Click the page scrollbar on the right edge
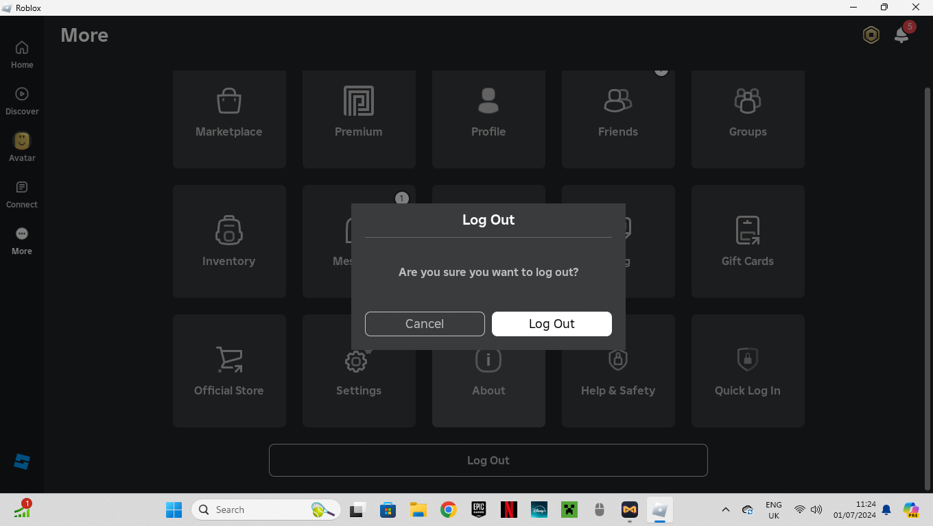 point(928,288)
